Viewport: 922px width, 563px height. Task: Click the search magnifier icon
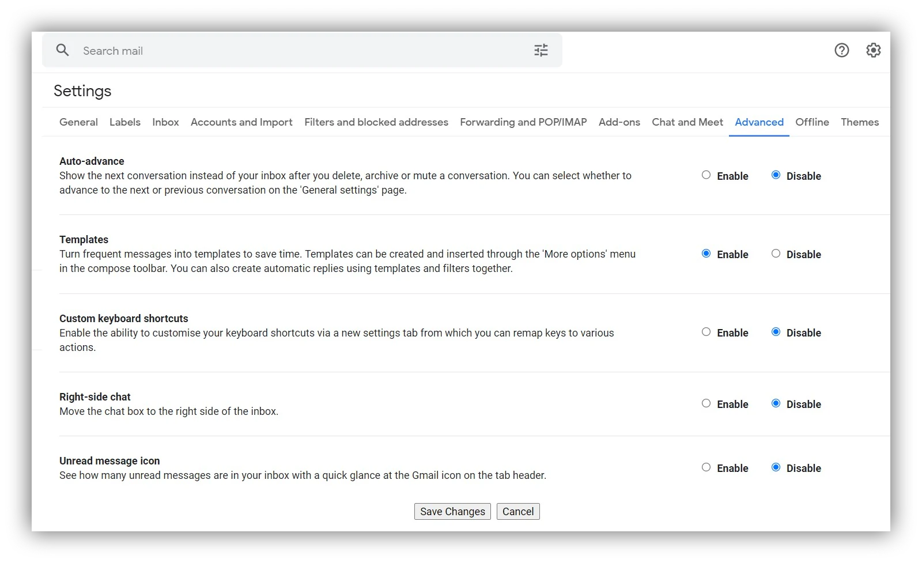pyautogui.click(x=62, y=50)
